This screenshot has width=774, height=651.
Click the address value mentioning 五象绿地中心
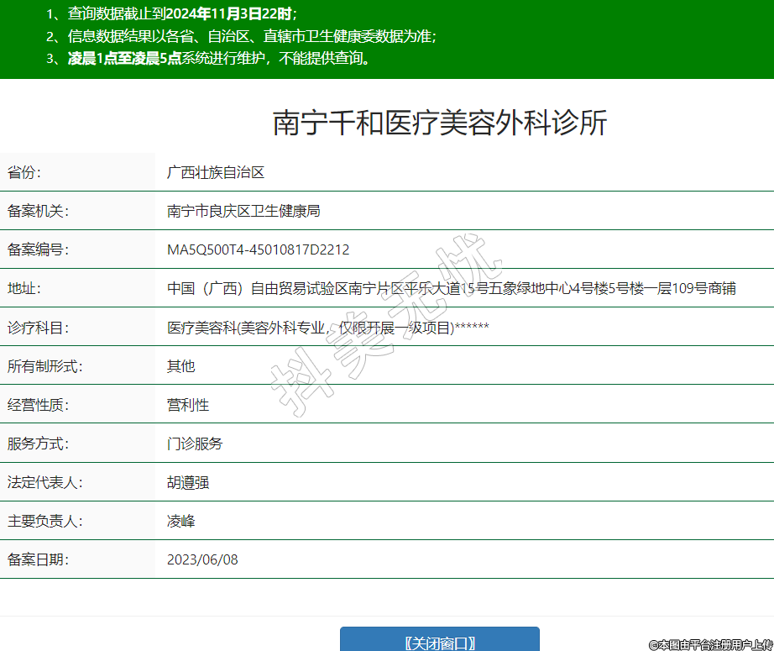pos(451,289)
